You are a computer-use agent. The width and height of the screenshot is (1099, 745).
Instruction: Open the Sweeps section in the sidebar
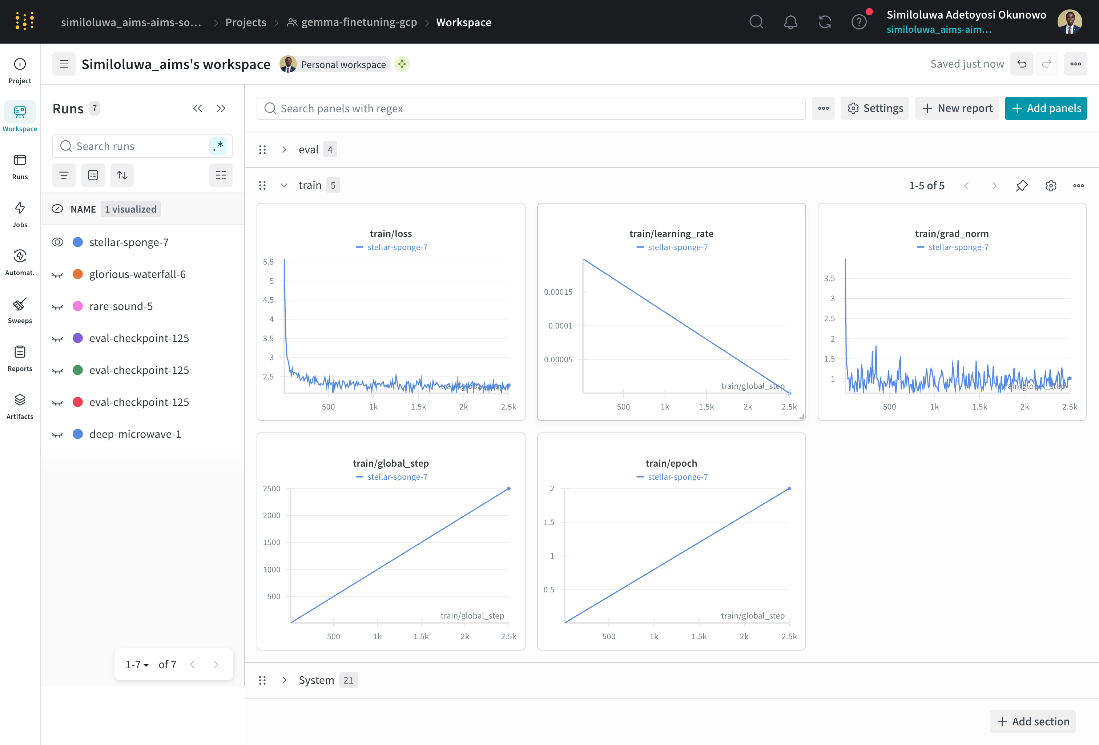coord(19,310)
